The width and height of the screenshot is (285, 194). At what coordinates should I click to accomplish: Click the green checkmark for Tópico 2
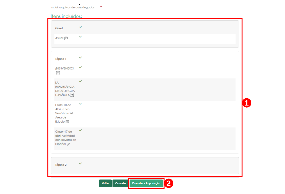(x=81, y=163)
